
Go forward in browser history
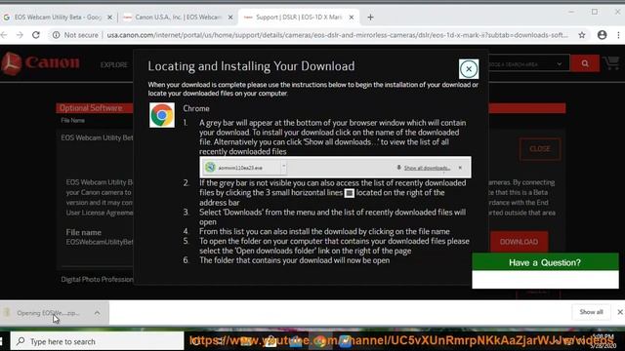tap(20, 35)
